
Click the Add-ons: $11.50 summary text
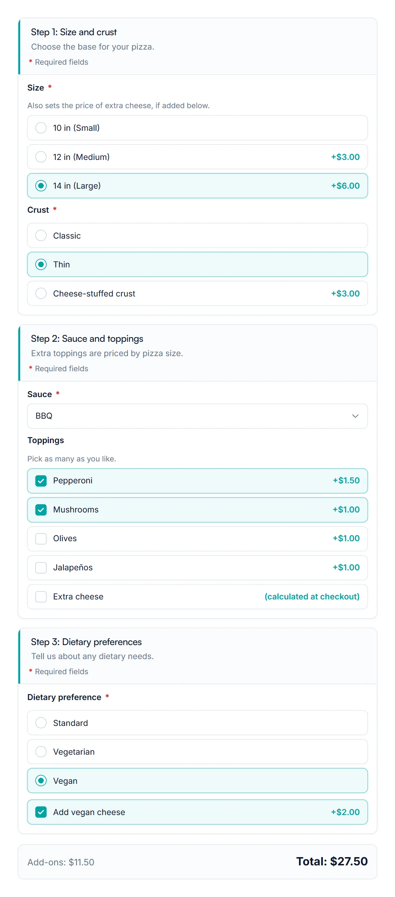tap(61, 862)
